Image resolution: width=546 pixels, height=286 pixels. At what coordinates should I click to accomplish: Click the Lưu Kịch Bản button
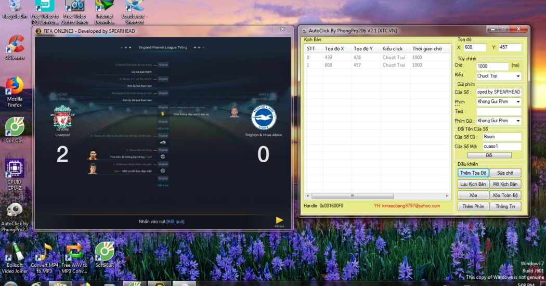click(473, 184)
